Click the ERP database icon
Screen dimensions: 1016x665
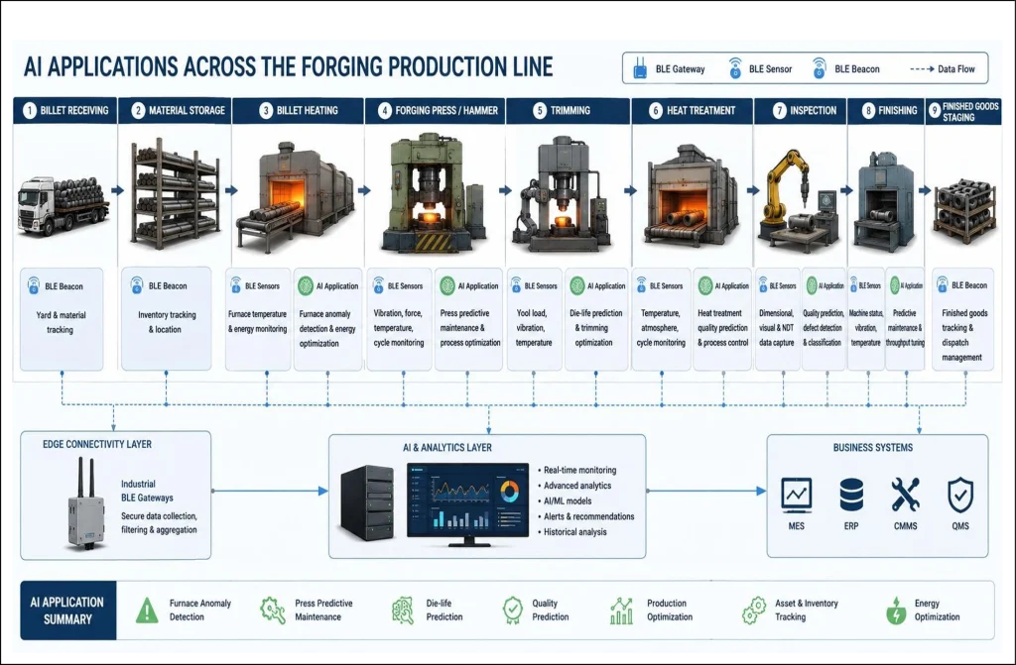(x=851, y=496)
